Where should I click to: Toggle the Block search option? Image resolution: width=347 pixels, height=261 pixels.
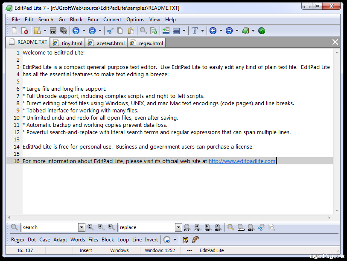(x=108, y=240)
